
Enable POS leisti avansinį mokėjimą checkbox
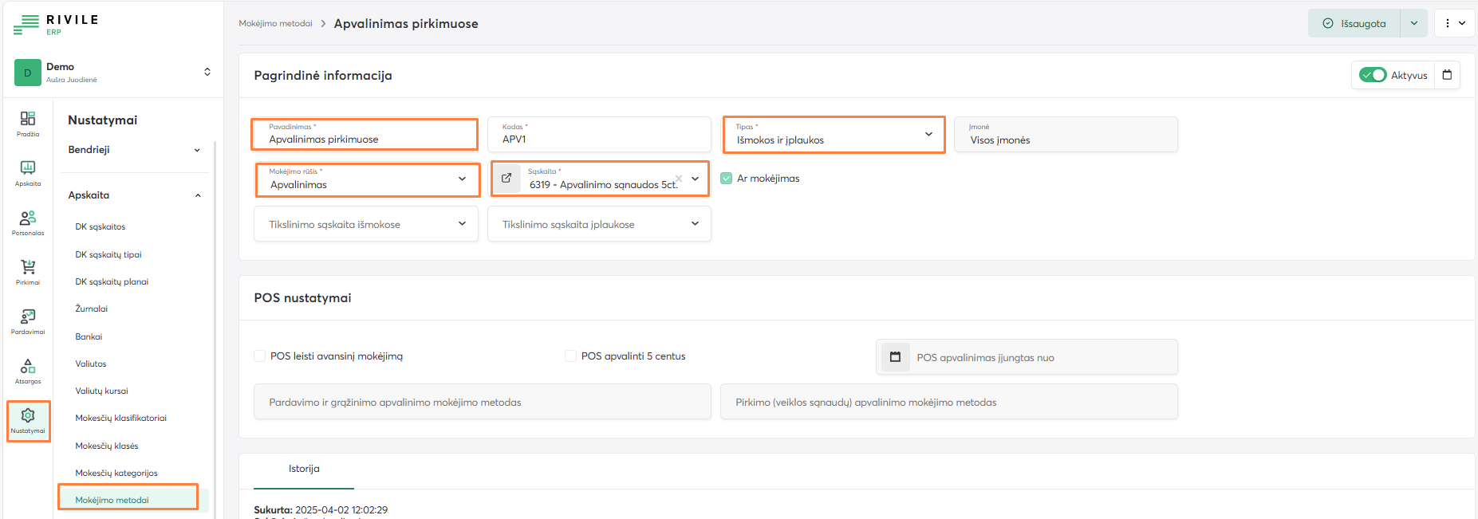260,356
